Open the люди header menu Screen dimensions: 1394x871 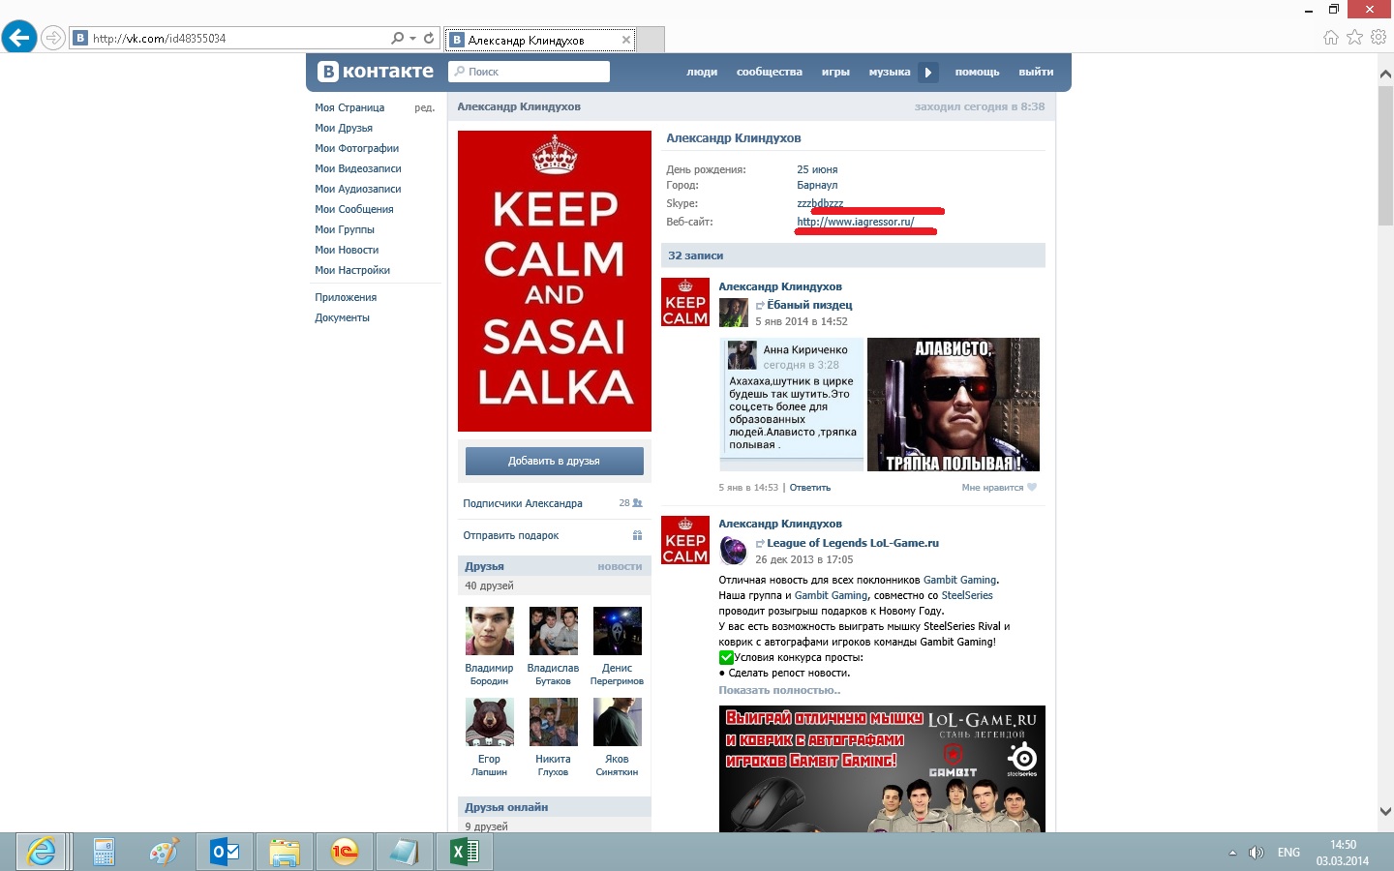[x=702, y=72]
